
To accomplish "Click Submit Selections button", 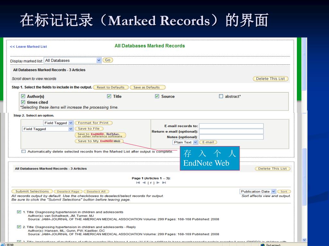I will coord(32,192).
